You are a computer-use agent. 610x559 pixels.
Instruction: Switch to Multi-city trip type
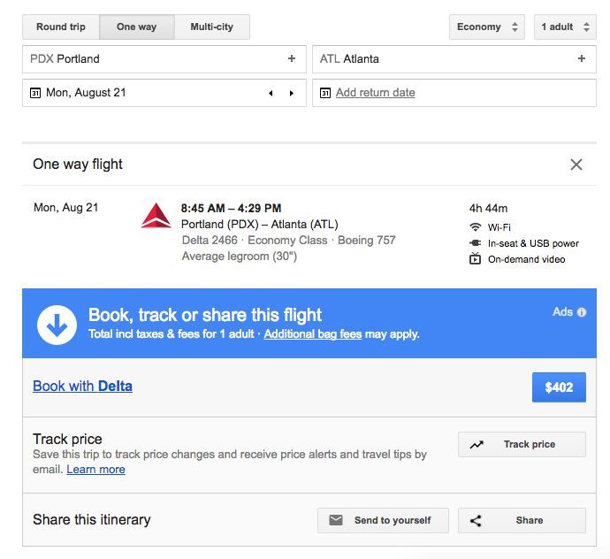pyautogui.click(x=212, y=27)
